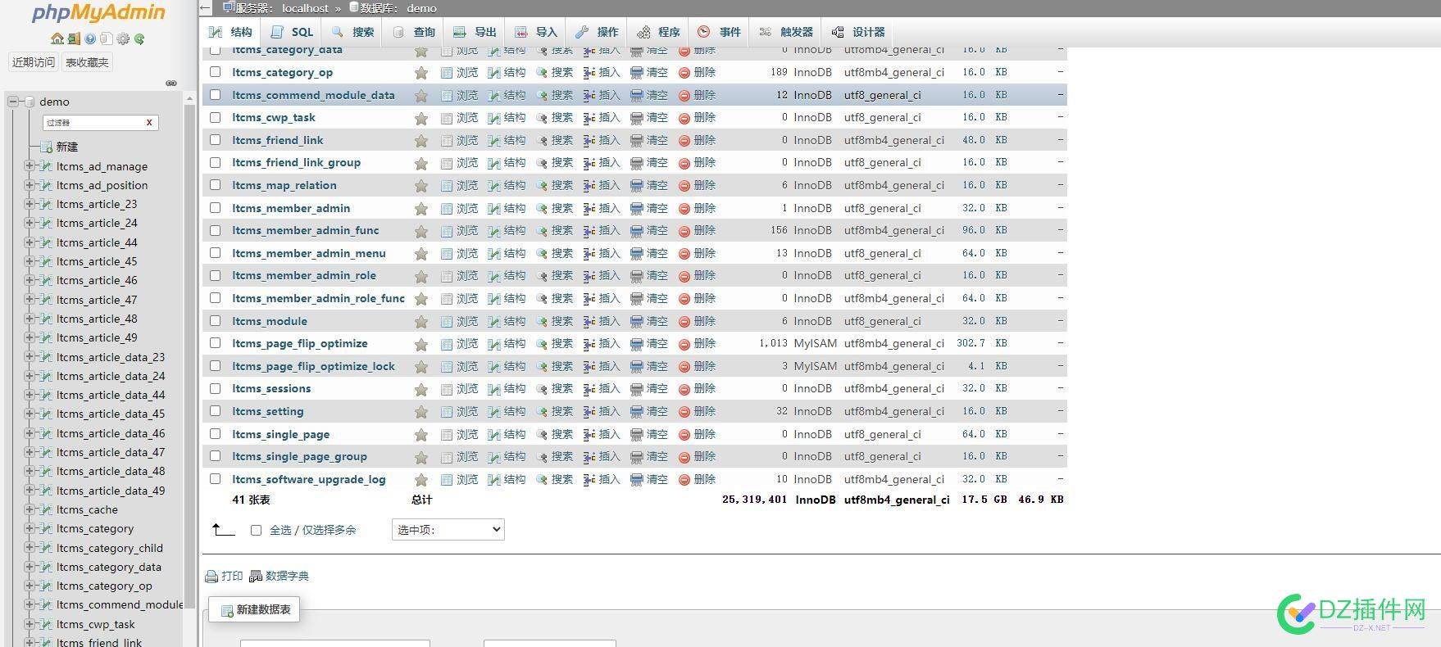Favorite star for ltcms_member_admin_role row

click(421, 277)
